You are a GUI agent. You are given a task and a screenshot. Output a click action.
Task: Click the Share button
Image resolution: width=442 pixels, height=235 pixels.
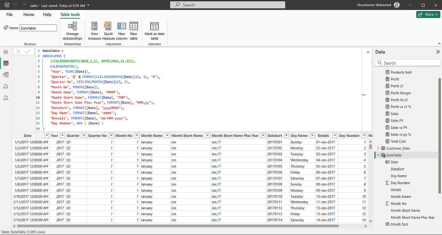(428, 15)
